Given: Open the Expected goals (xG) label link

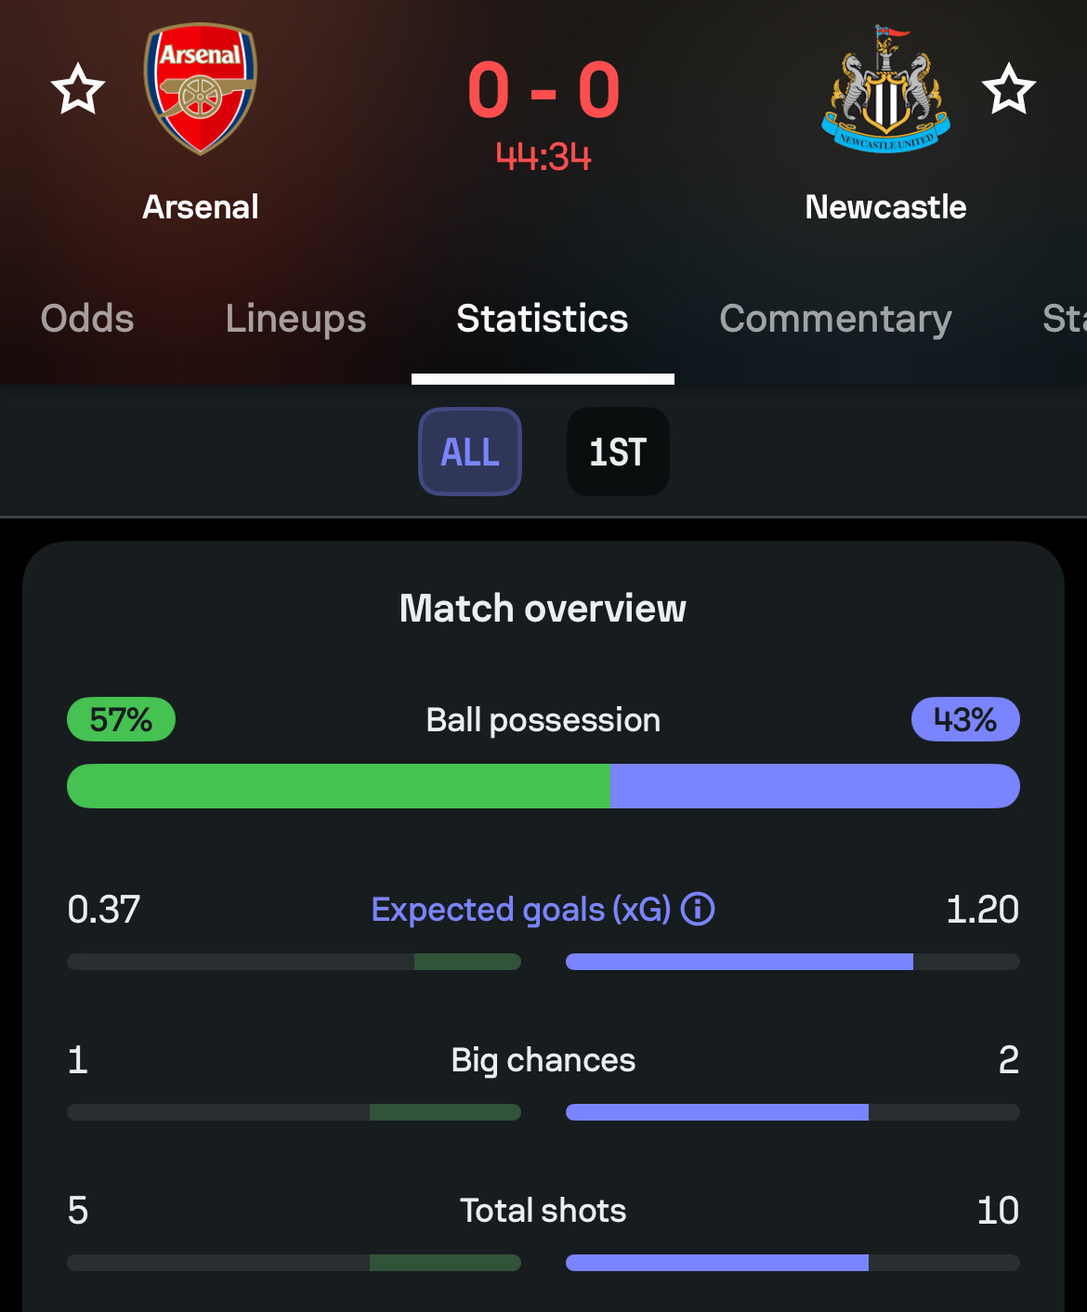Looking at the screenshot, I should (521, 909).
